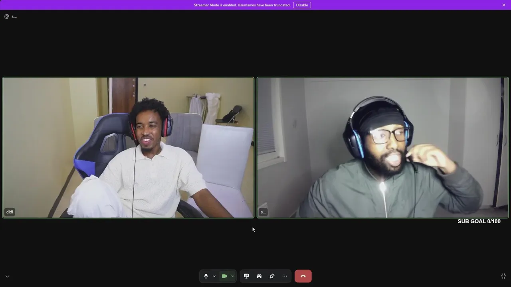Open the '@ s...' direct message header
Viewport: 511px width, 287px height.
[x=11, y=16]
